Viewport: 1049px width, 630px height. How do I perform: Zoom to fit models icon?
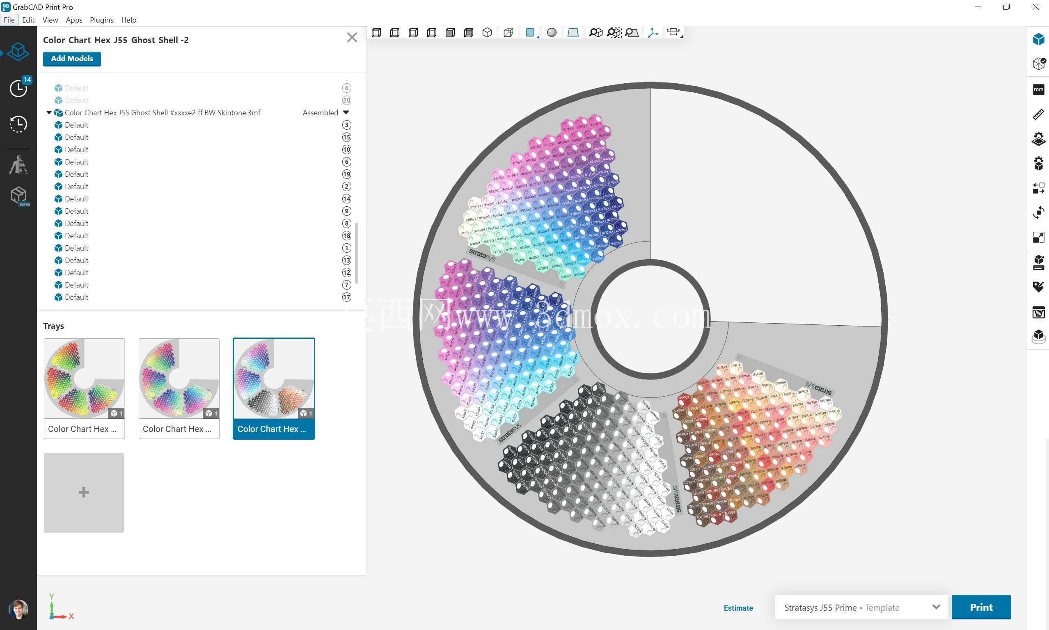tap(596, 33)
